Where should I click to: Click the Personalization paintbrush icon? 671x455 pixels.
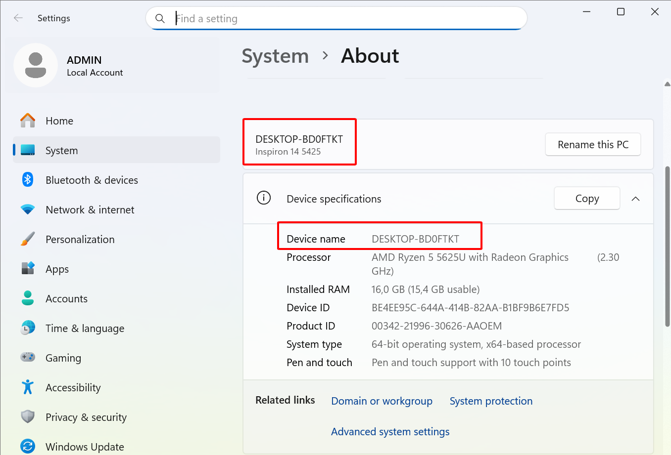pos(28,239)
